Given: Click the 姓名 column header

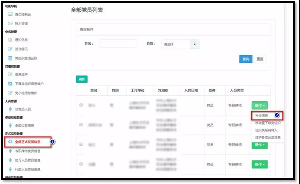Looking at the screenshot, I should pyautogui.click(x=94, y=90).
